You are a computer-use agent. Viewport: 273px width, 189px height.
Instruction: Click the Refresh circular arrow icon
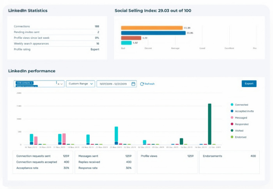[x=142, y=84]
